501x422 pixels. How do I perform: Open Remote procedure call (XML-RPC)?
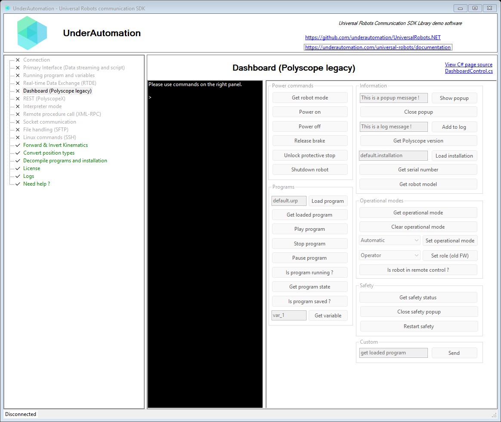pos(62,114)
